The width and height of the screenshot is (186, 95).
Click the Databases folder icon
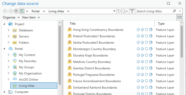coord(15,30)
